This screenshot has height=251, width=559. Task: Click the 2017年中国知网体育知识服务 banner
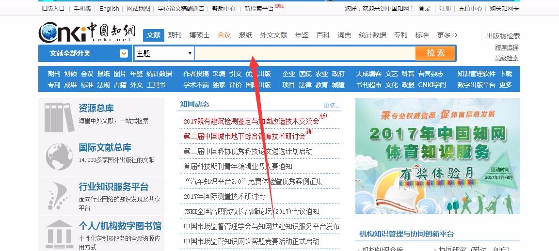437,156
